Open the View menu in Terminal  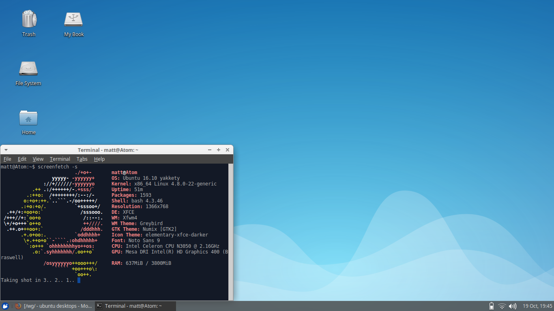[x=38, y=159]
